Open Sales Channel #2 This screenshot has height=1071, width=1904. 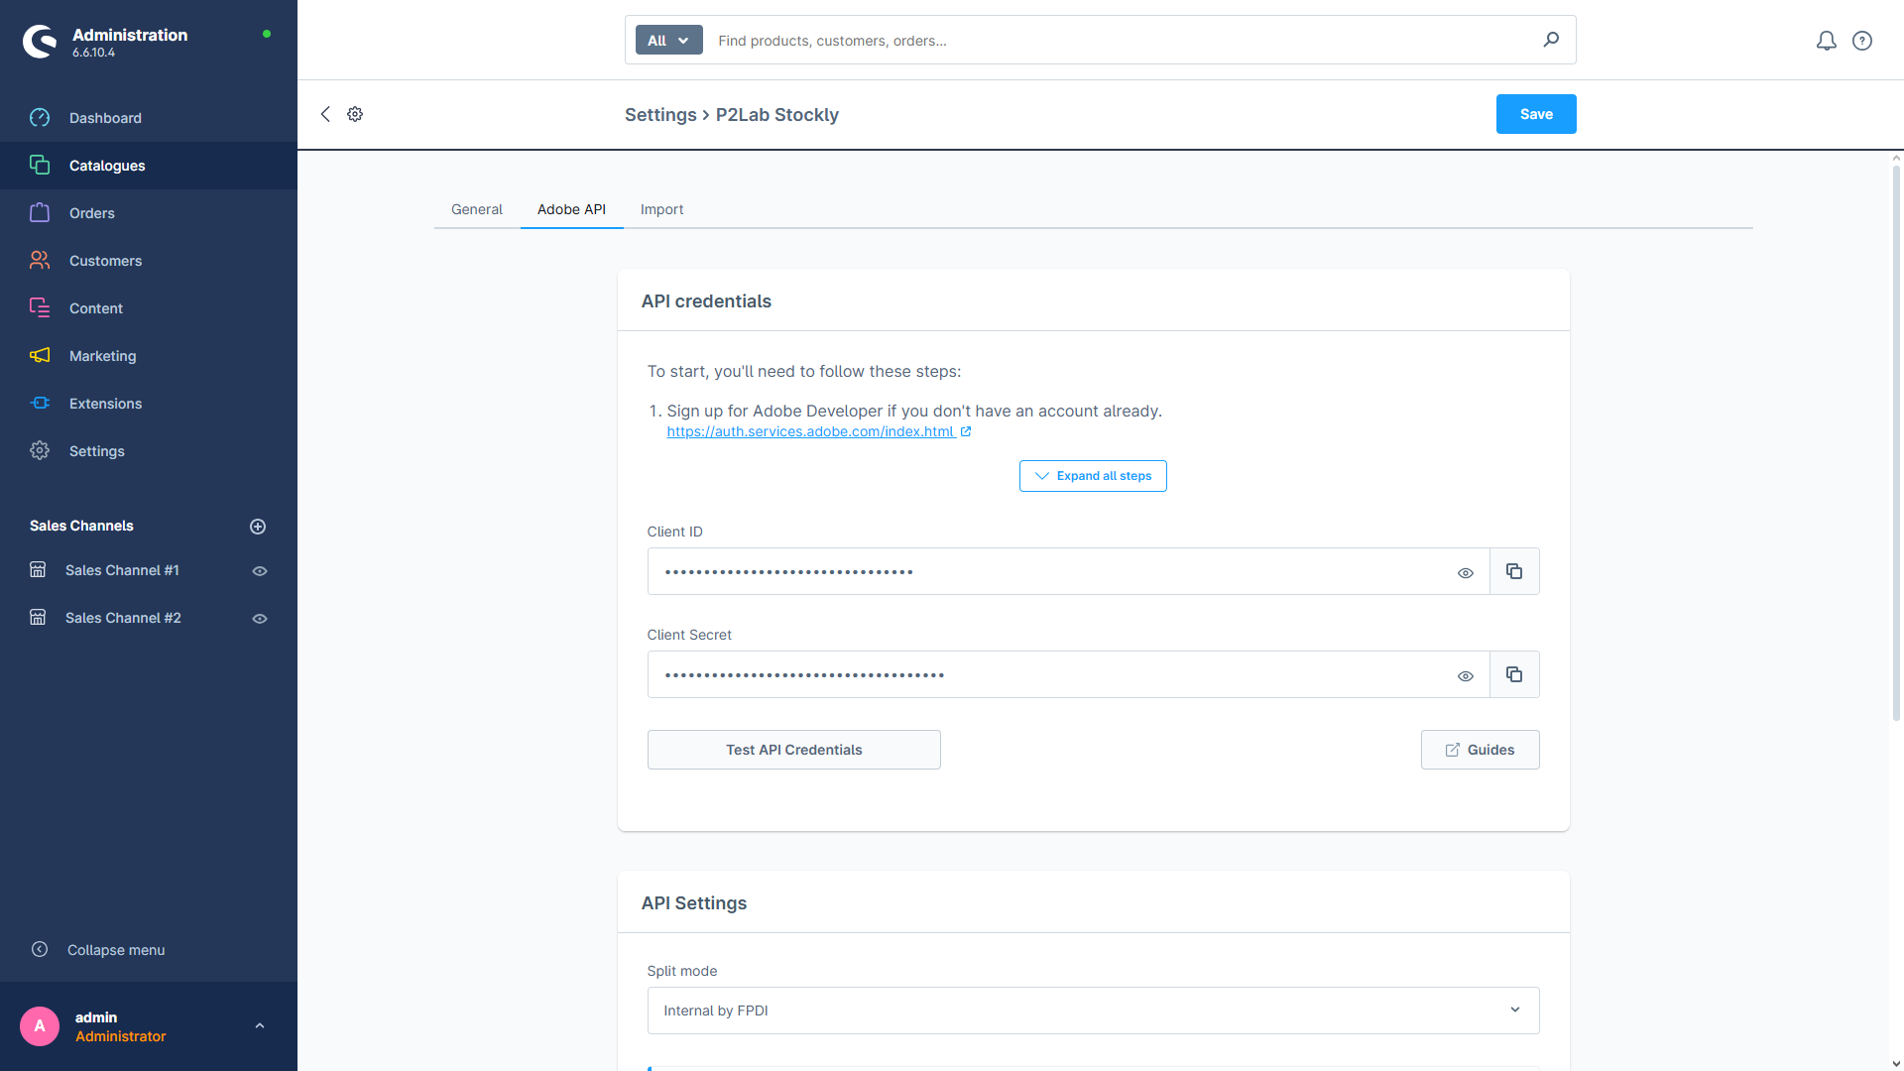[x=123, y=618]
